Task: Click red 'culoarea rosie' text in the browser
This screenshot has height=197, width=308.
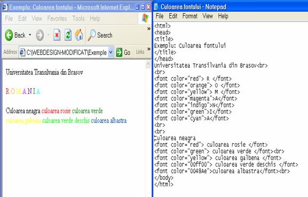Action: (x=56, y=111)
